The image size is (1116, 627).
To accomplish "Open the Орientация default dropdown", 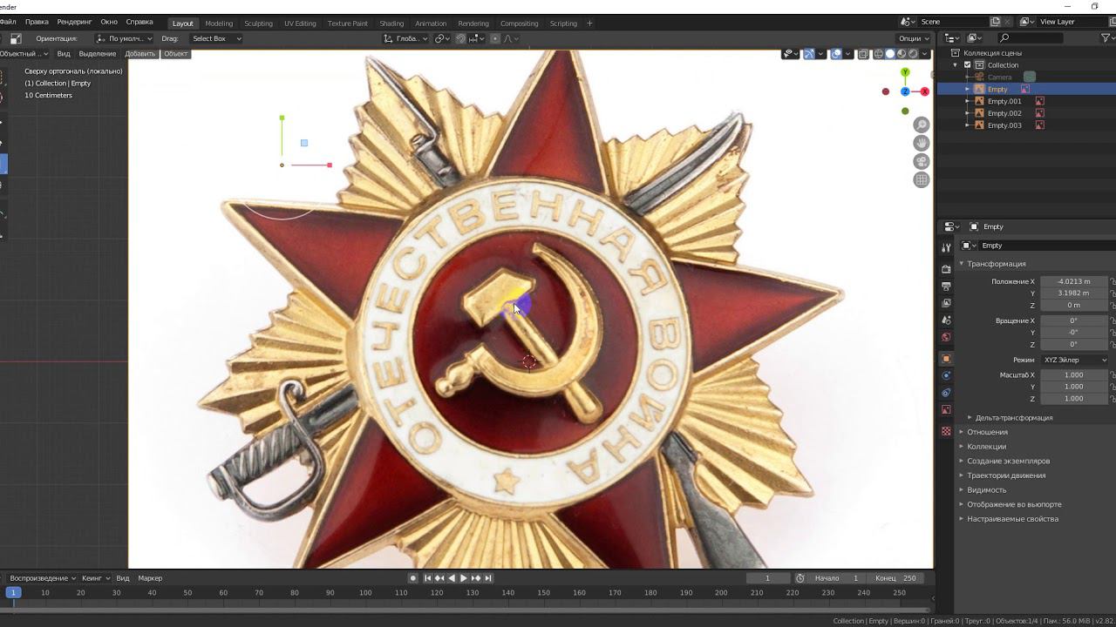I will [124, 38].
